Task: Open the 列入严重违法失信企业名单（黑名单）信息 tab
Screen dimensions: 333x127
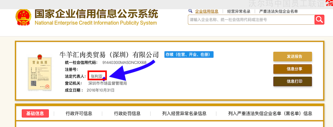Action: coord(270,113)
